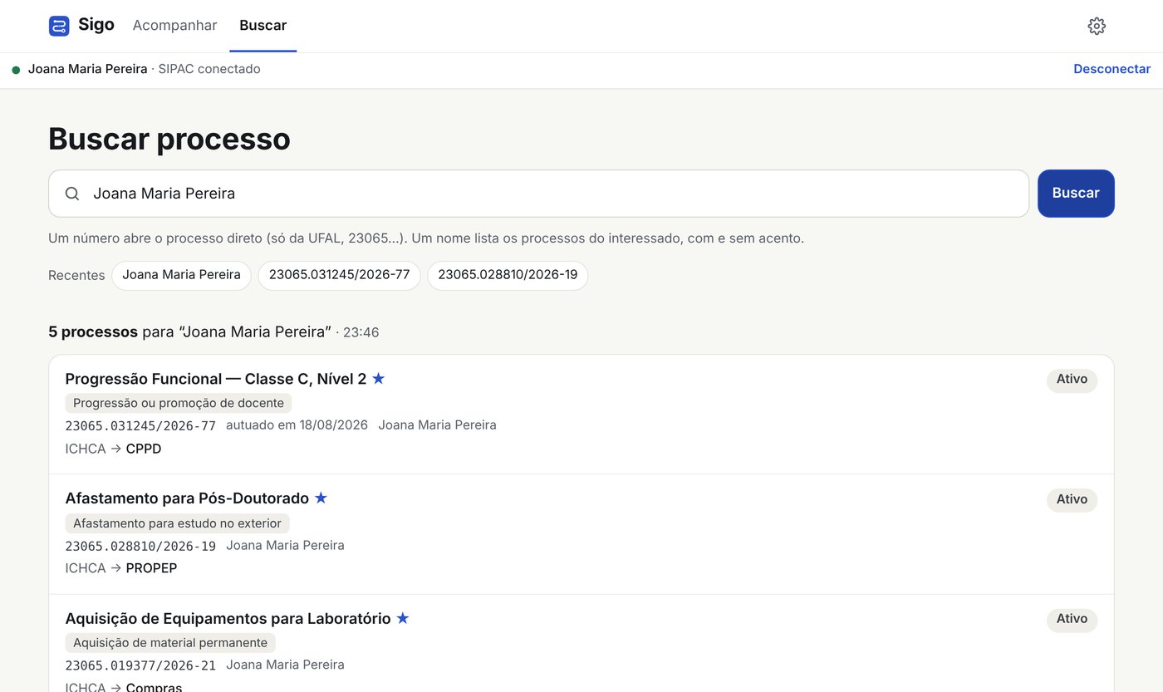Click process number 23065.028810/2026-19 in the results list
Viewport: 1163px width, 692px height.
[140, 546]
